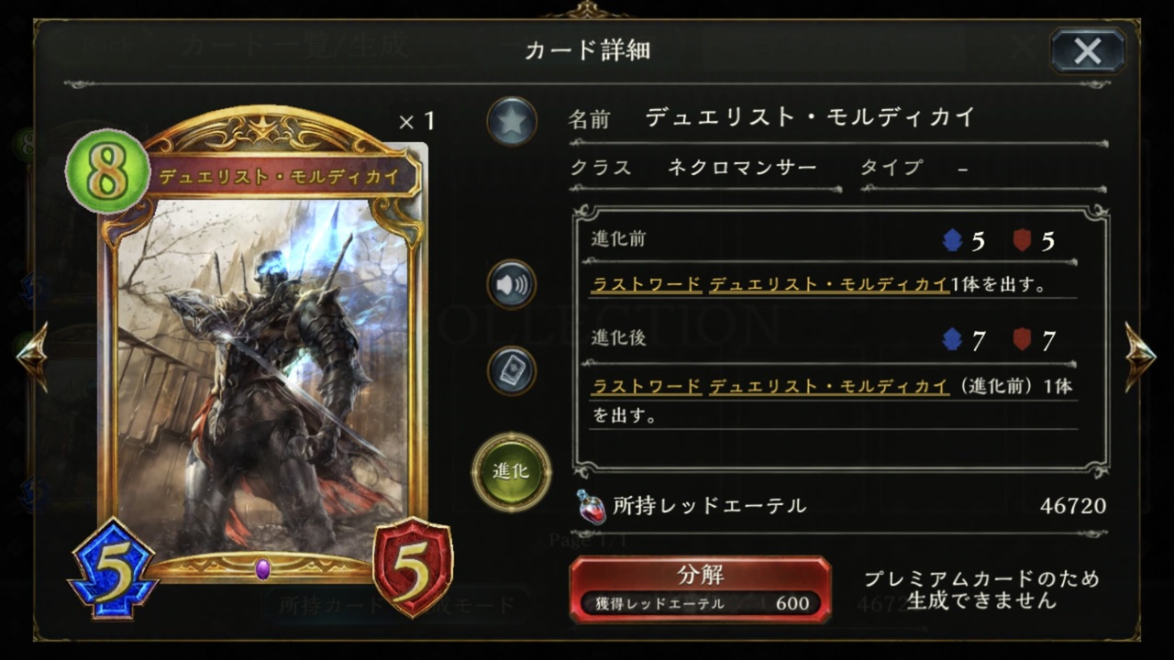Screen dimensions: 1174x660
Task: Toggle the green 進化 evolve button
Action: coord(511,472)
